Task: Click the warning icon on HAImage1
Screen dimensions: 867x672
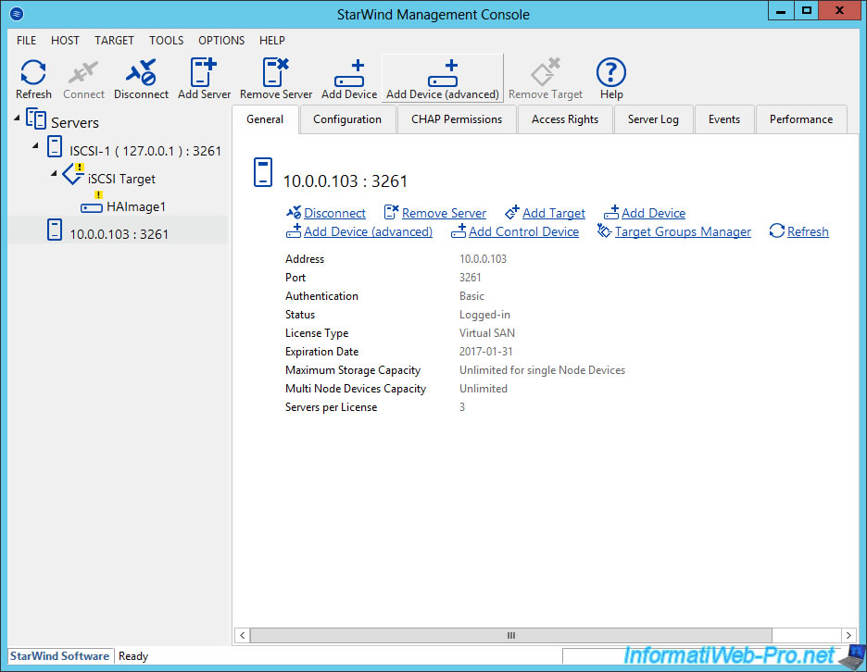Action: pos(96,196)
